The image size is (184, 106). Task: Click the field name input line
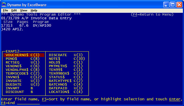click(x=28, y=103)
